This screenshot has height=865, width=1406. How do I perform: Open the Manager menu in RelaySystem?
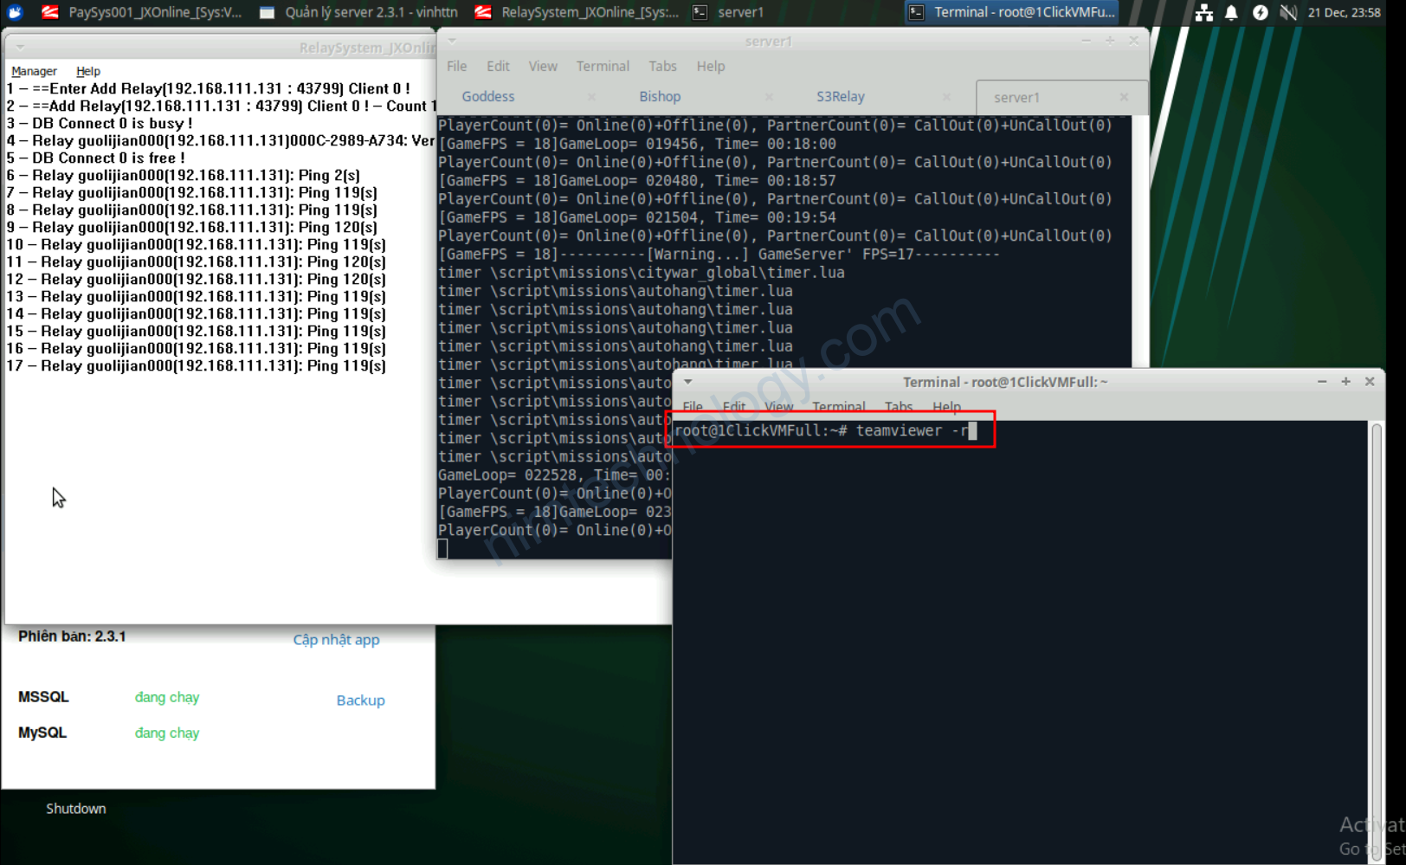34,70
